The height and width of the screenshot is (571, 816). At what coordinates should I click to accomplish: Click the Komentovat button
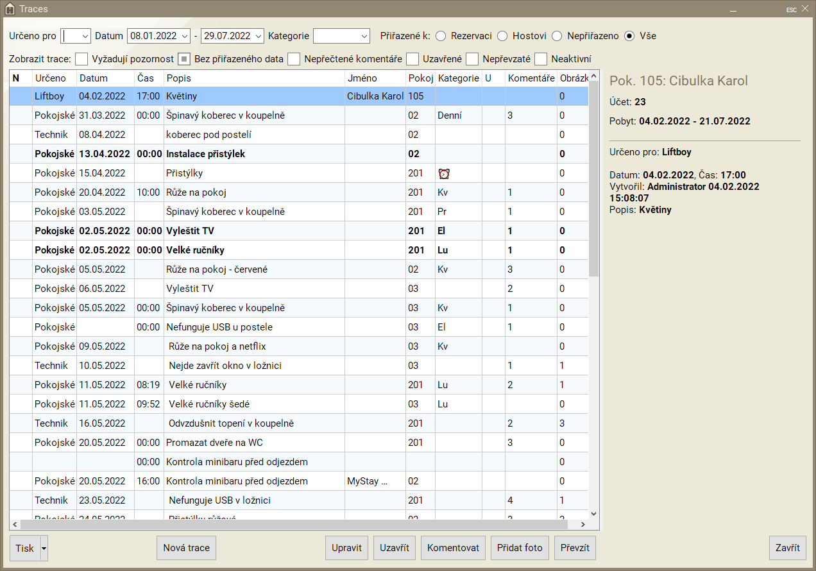[x=453, y=548]
